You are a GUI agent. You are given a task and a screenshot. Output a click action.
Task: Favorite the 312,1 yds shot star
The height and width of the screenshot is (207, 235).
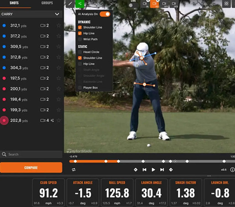[x=59, y=26]
